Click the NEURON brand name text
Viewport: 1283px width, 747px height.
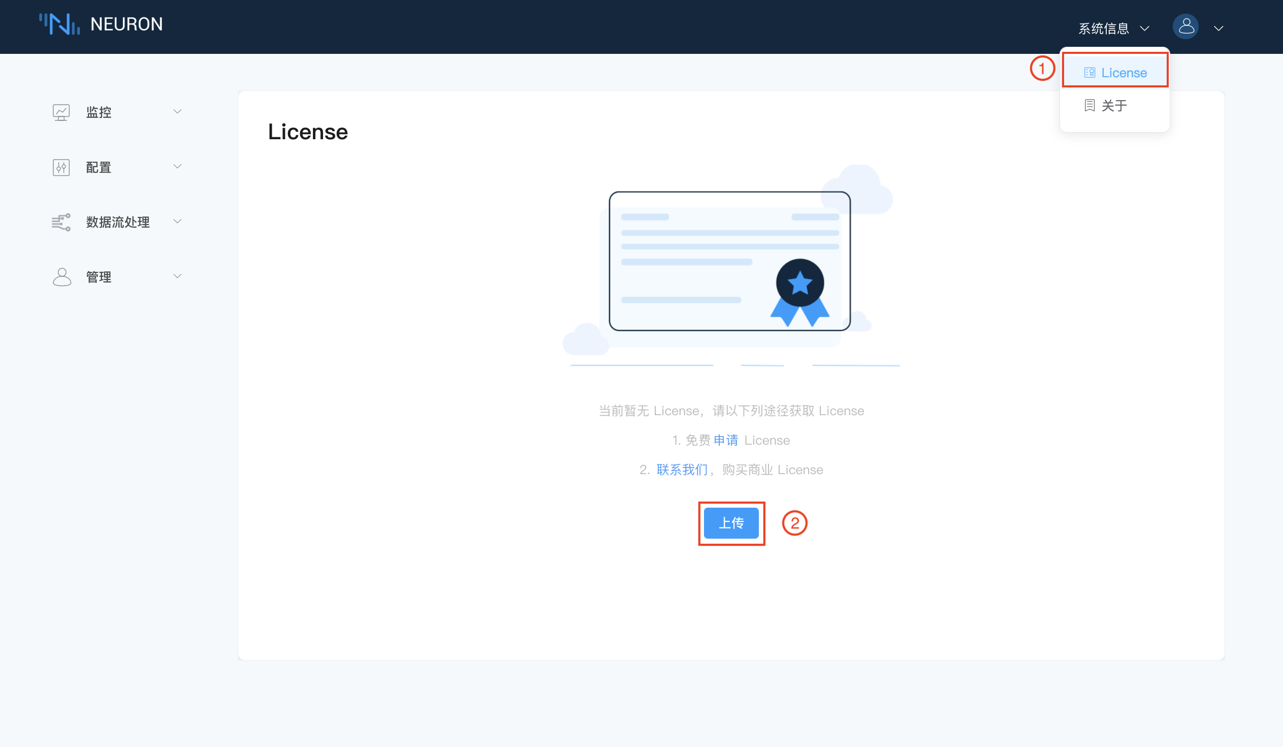(126, 24)
